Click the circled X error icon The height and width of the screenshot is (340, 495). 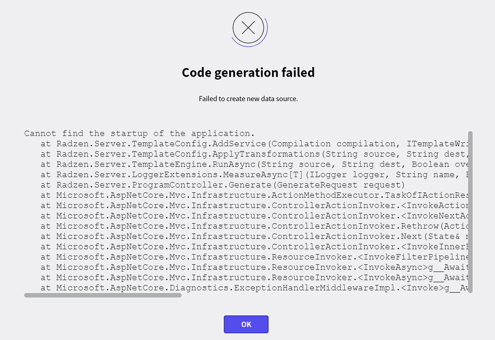248,28
